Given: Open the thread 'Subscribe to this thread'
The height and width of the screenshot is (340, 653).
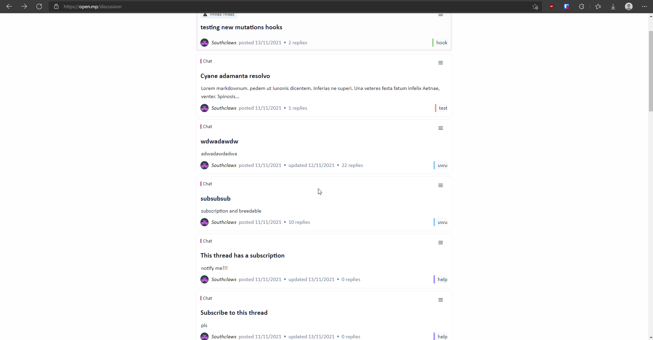Looking at the screenshot, I should click(234, 312).
